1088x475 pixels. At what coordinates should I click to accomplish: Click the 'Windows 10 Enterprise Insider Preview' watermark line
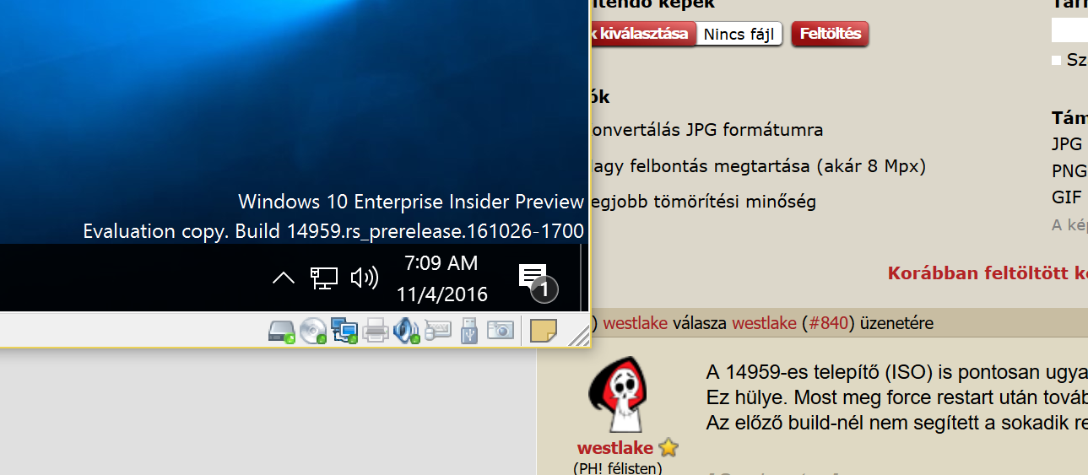(411, 202)
